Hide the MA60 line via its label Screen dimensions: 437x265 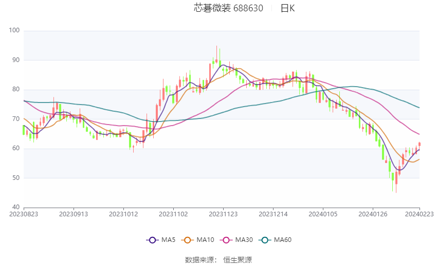(283, 240)
